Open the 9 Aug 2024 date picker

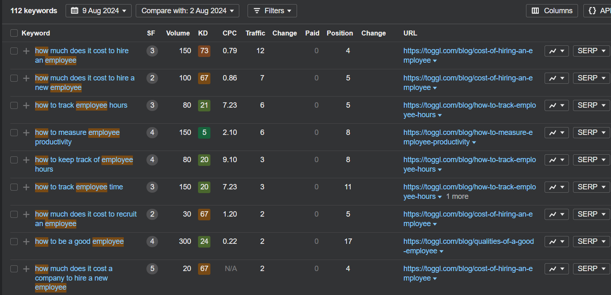[99, 11]
